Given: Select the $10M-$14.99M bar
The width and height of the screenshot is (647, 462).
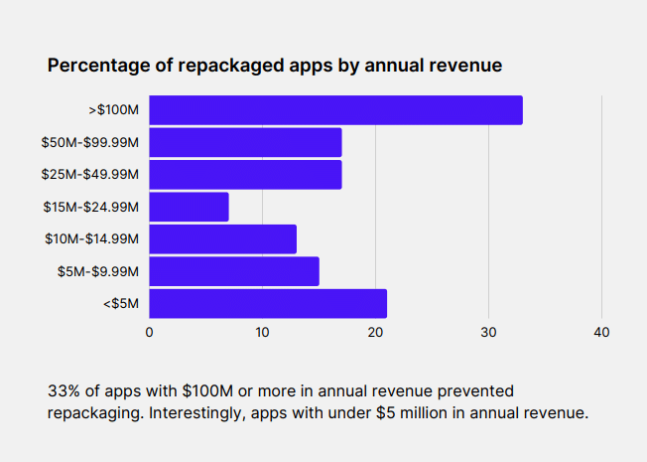Looking at the screenshot, I should click(x=222, y=239).
